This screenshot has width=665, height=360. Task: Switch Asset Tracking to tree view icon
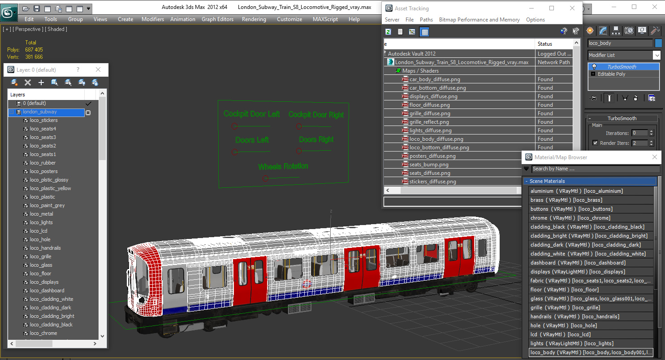tap(412, 31)
